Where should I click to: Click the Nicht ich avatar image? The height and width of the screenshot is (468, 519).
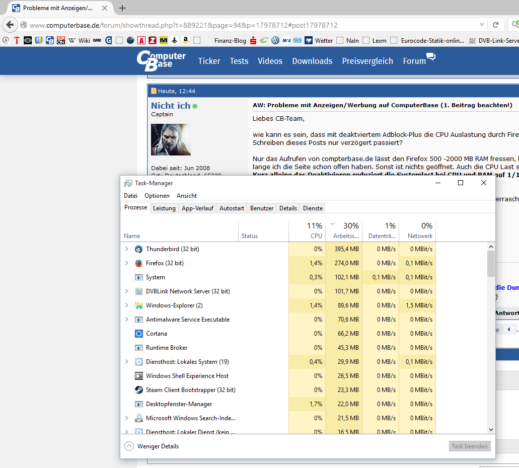[x=171, y=139]
